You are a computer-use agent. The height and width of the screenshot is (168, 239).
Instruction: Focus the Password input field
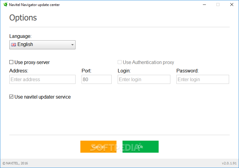coord(203,79)
